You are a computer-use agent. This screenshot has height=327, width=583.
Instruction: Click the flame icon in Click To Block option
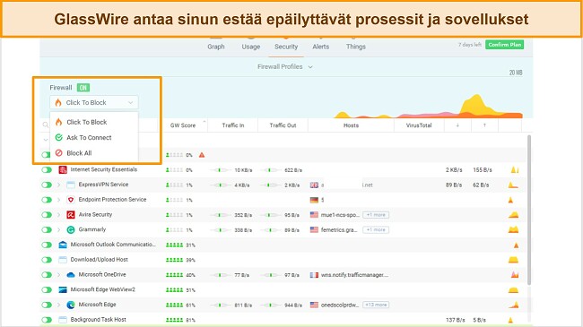pyautogui.click(x=58, y=122)
